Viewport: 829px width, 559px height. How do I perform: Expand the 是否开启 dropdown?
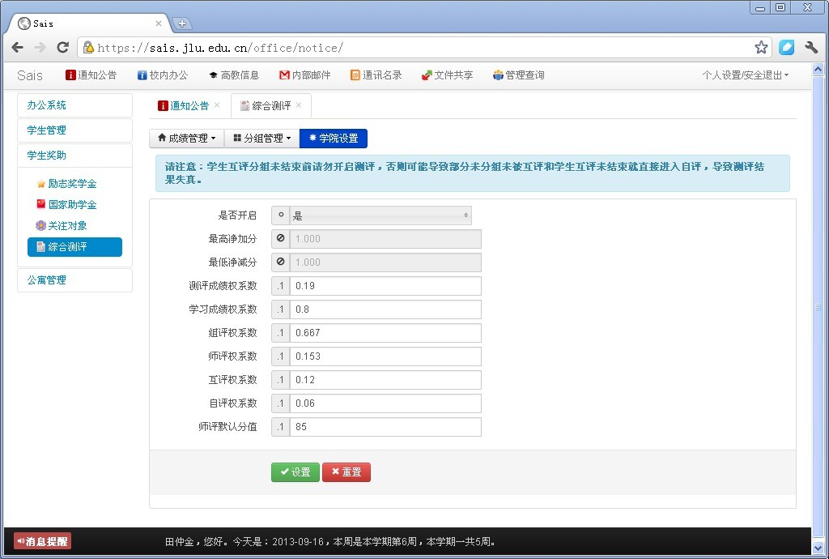380,215
